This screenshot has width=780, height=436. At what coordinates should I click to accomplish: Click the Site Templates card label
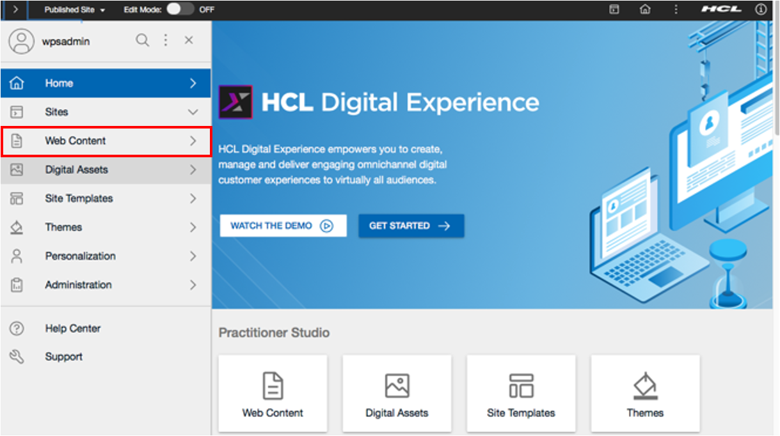(521, 413)
